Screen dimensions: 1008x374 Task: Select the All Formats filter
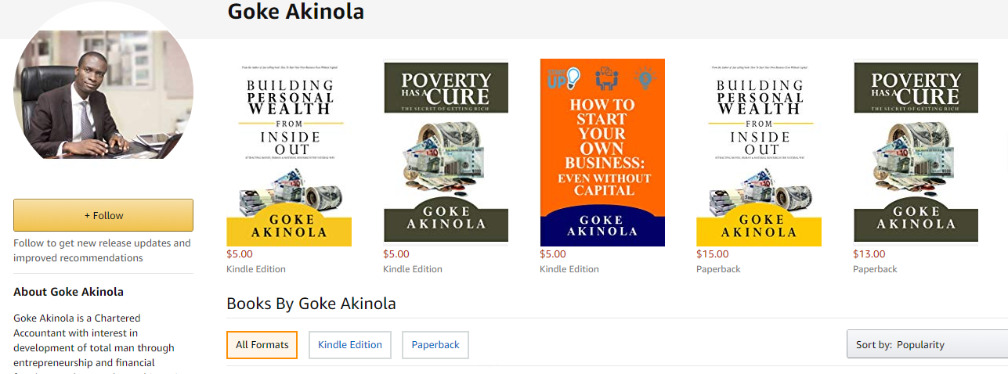262,345
